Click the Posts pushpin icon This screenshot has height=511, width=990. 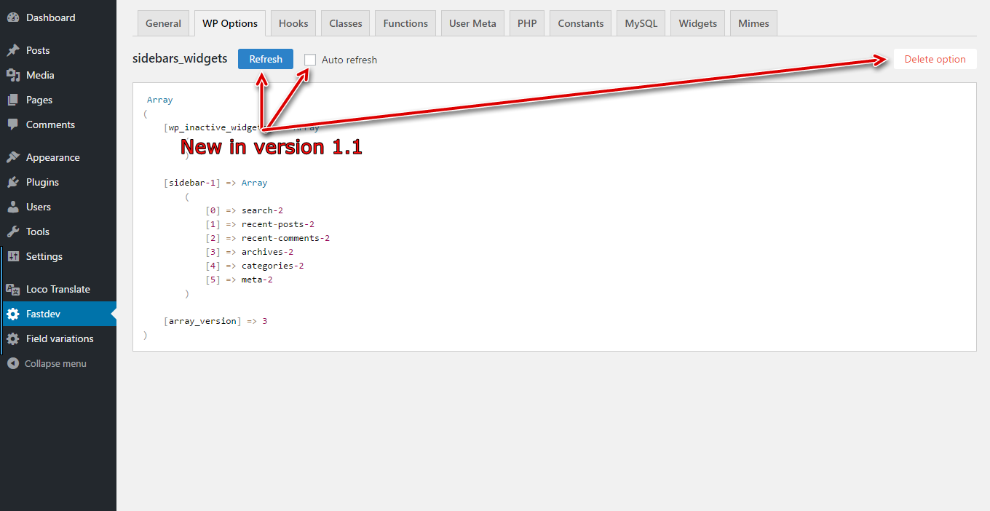[x=13, y=50]
